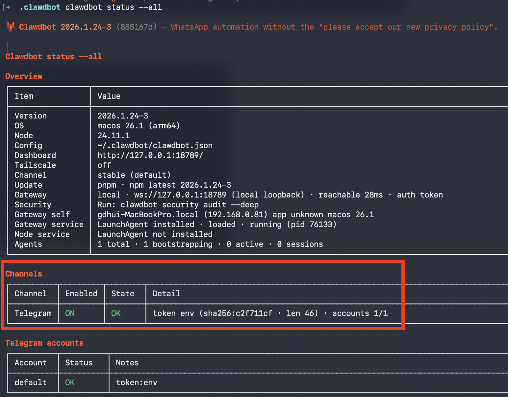Select the "Telegram" channel cell
The image size is (508, 397).
[x=33, y=313]
